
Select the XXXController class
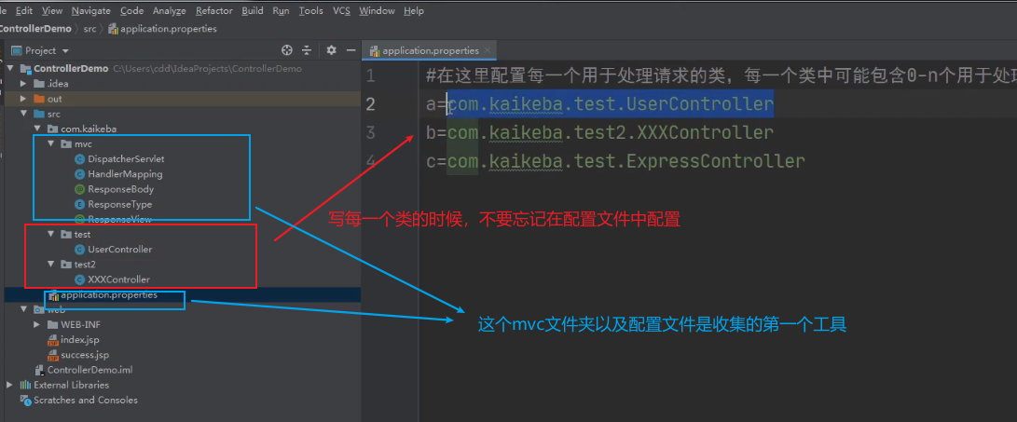point(118,279)
